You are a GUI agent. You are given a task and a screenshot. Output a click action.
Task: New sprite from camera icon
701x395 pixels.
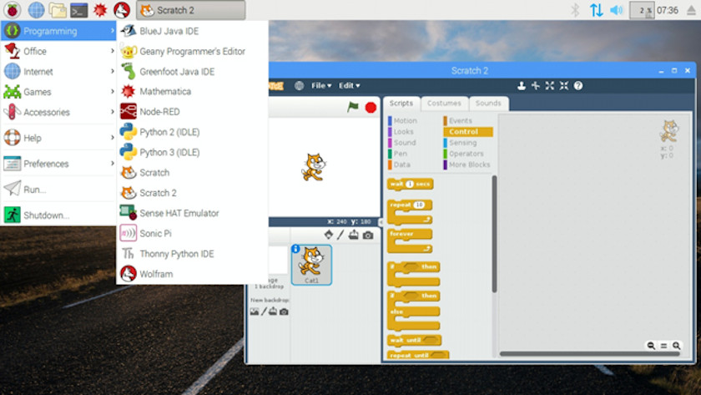point(368,235)
